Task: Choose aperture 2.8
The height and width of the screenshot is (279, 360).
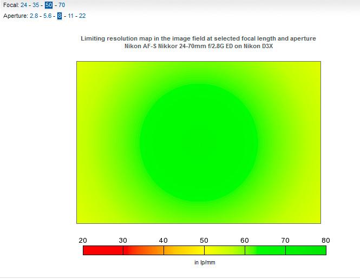Action: [34, 16]
